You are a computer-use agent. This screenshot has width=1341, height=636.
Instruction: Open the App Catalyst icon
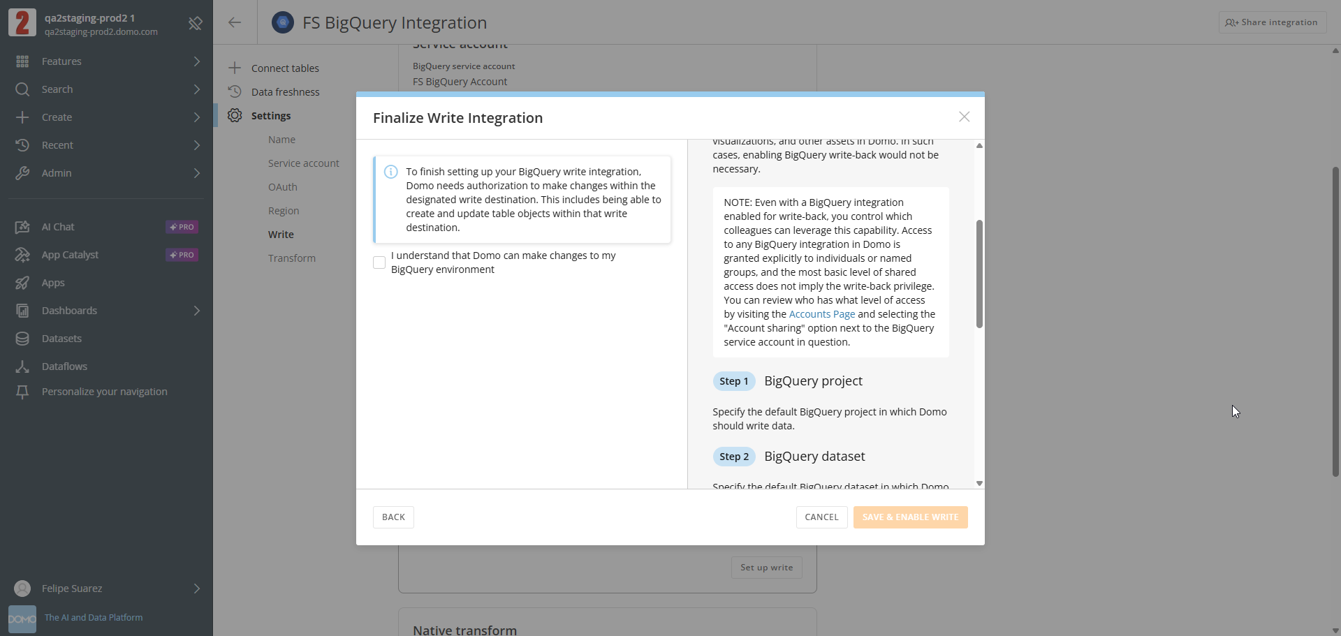click(x=22, y=255)
